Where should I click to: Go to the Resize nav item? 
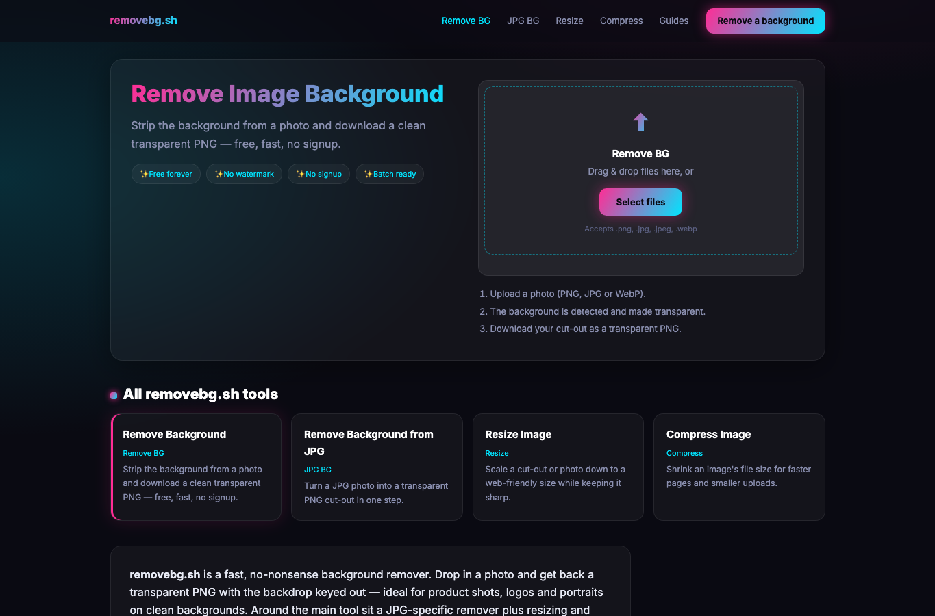click(x=569, y=21)
